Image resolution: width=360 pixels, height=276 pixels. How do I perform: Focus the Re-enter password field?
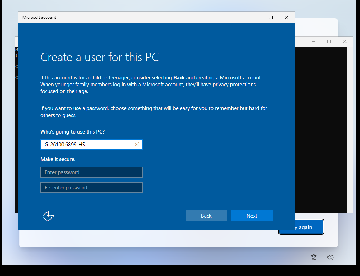(91, 188)
